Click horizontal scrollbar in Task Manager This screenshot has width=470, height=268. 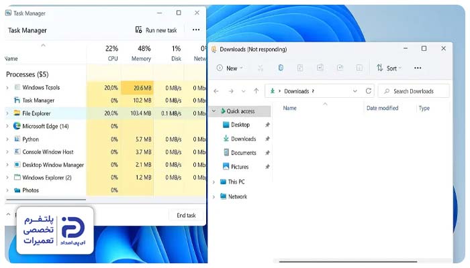(x=46, y=200)
